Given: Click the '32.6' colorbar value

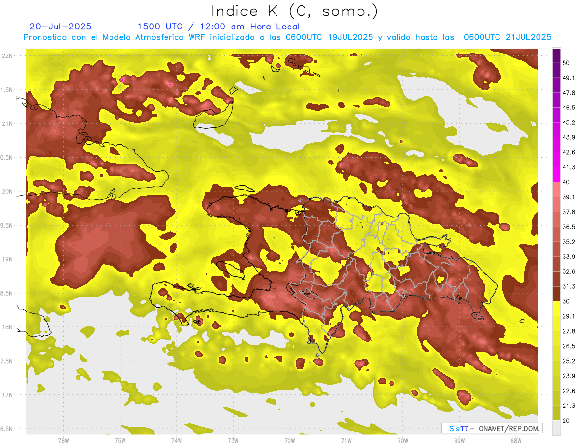Looking at the screenshot, I should tap(569, 271).
